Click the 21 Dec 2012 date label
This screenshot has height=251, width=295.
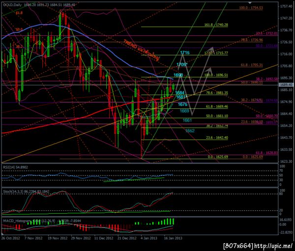pyautogui.click(x=127, y=238)
